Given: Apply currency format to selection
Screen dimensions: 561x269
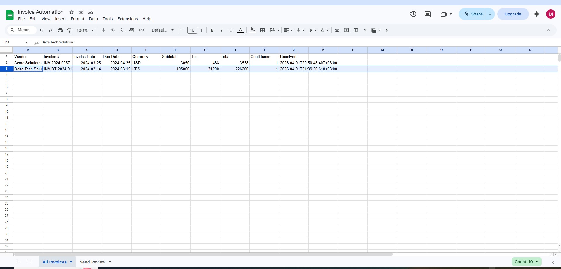Looking at the screenshot, I should (103, 30).
